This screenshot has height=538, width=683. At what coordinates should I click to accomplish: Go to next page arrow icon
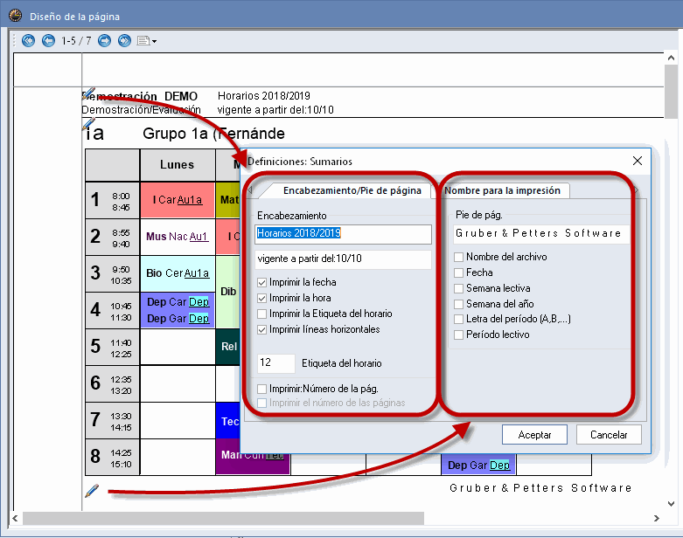point(105,41)
